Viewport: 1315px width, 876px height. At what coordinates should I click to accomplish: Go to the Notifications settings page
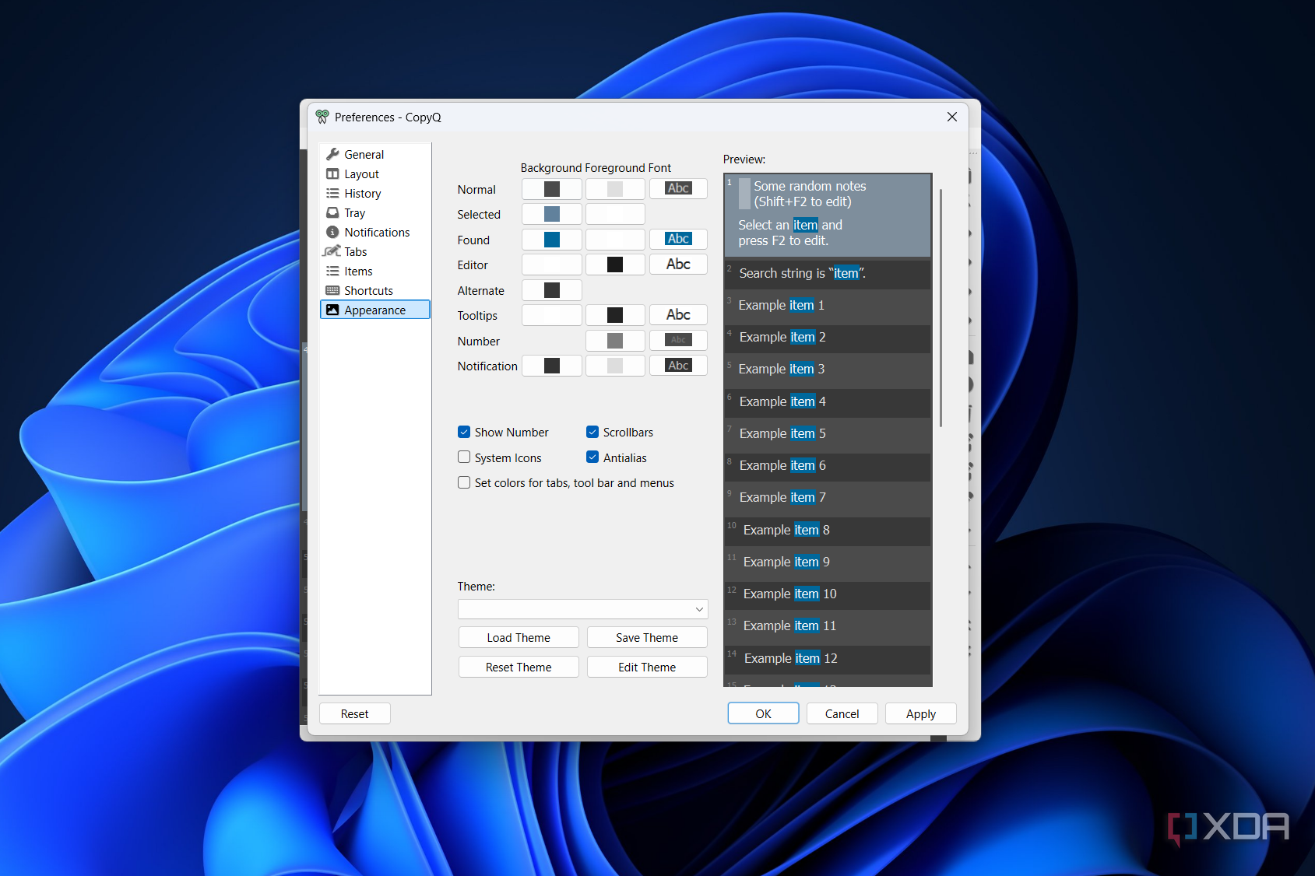click(374, 232)
